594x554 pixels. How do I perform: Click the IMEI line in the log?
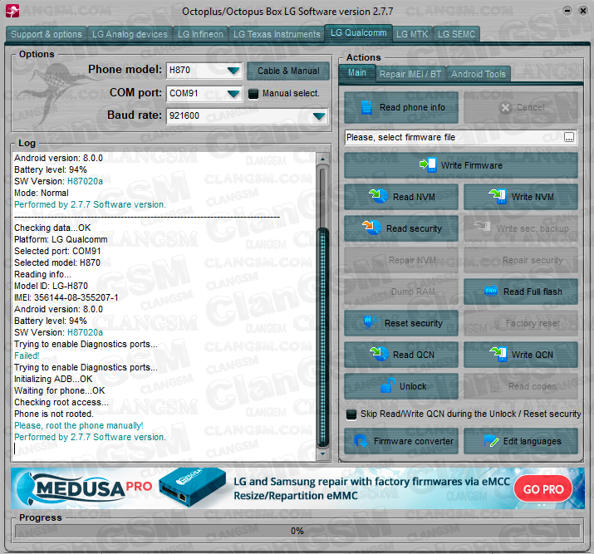(x=66, y=297)
